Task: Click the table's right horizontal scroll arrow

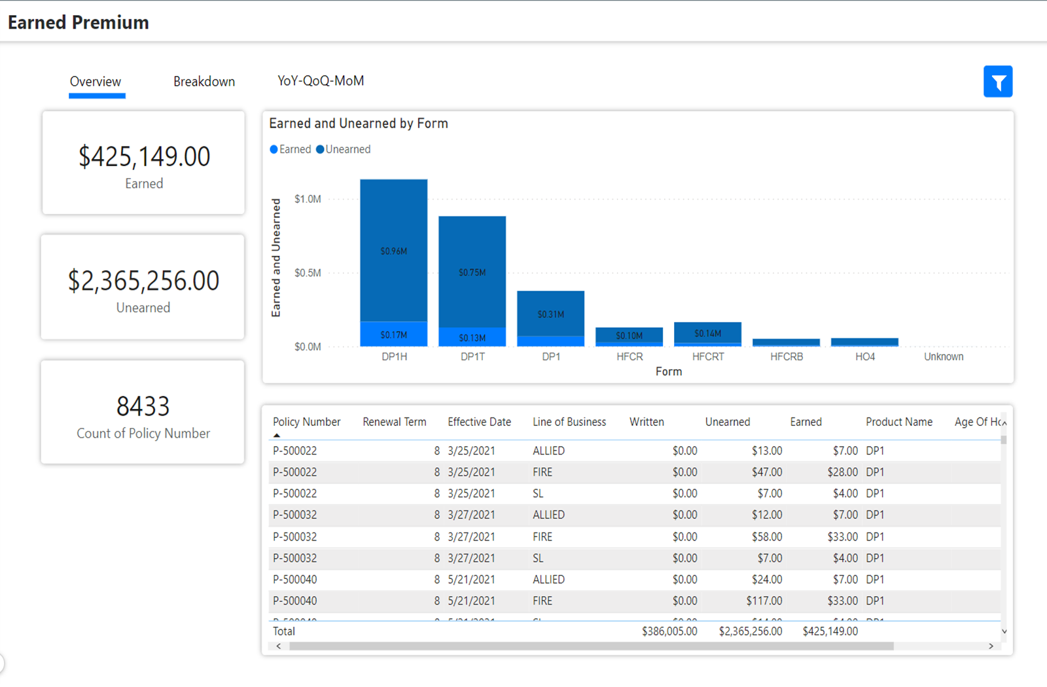Action: pyautogui.click(x=991, y=646)
